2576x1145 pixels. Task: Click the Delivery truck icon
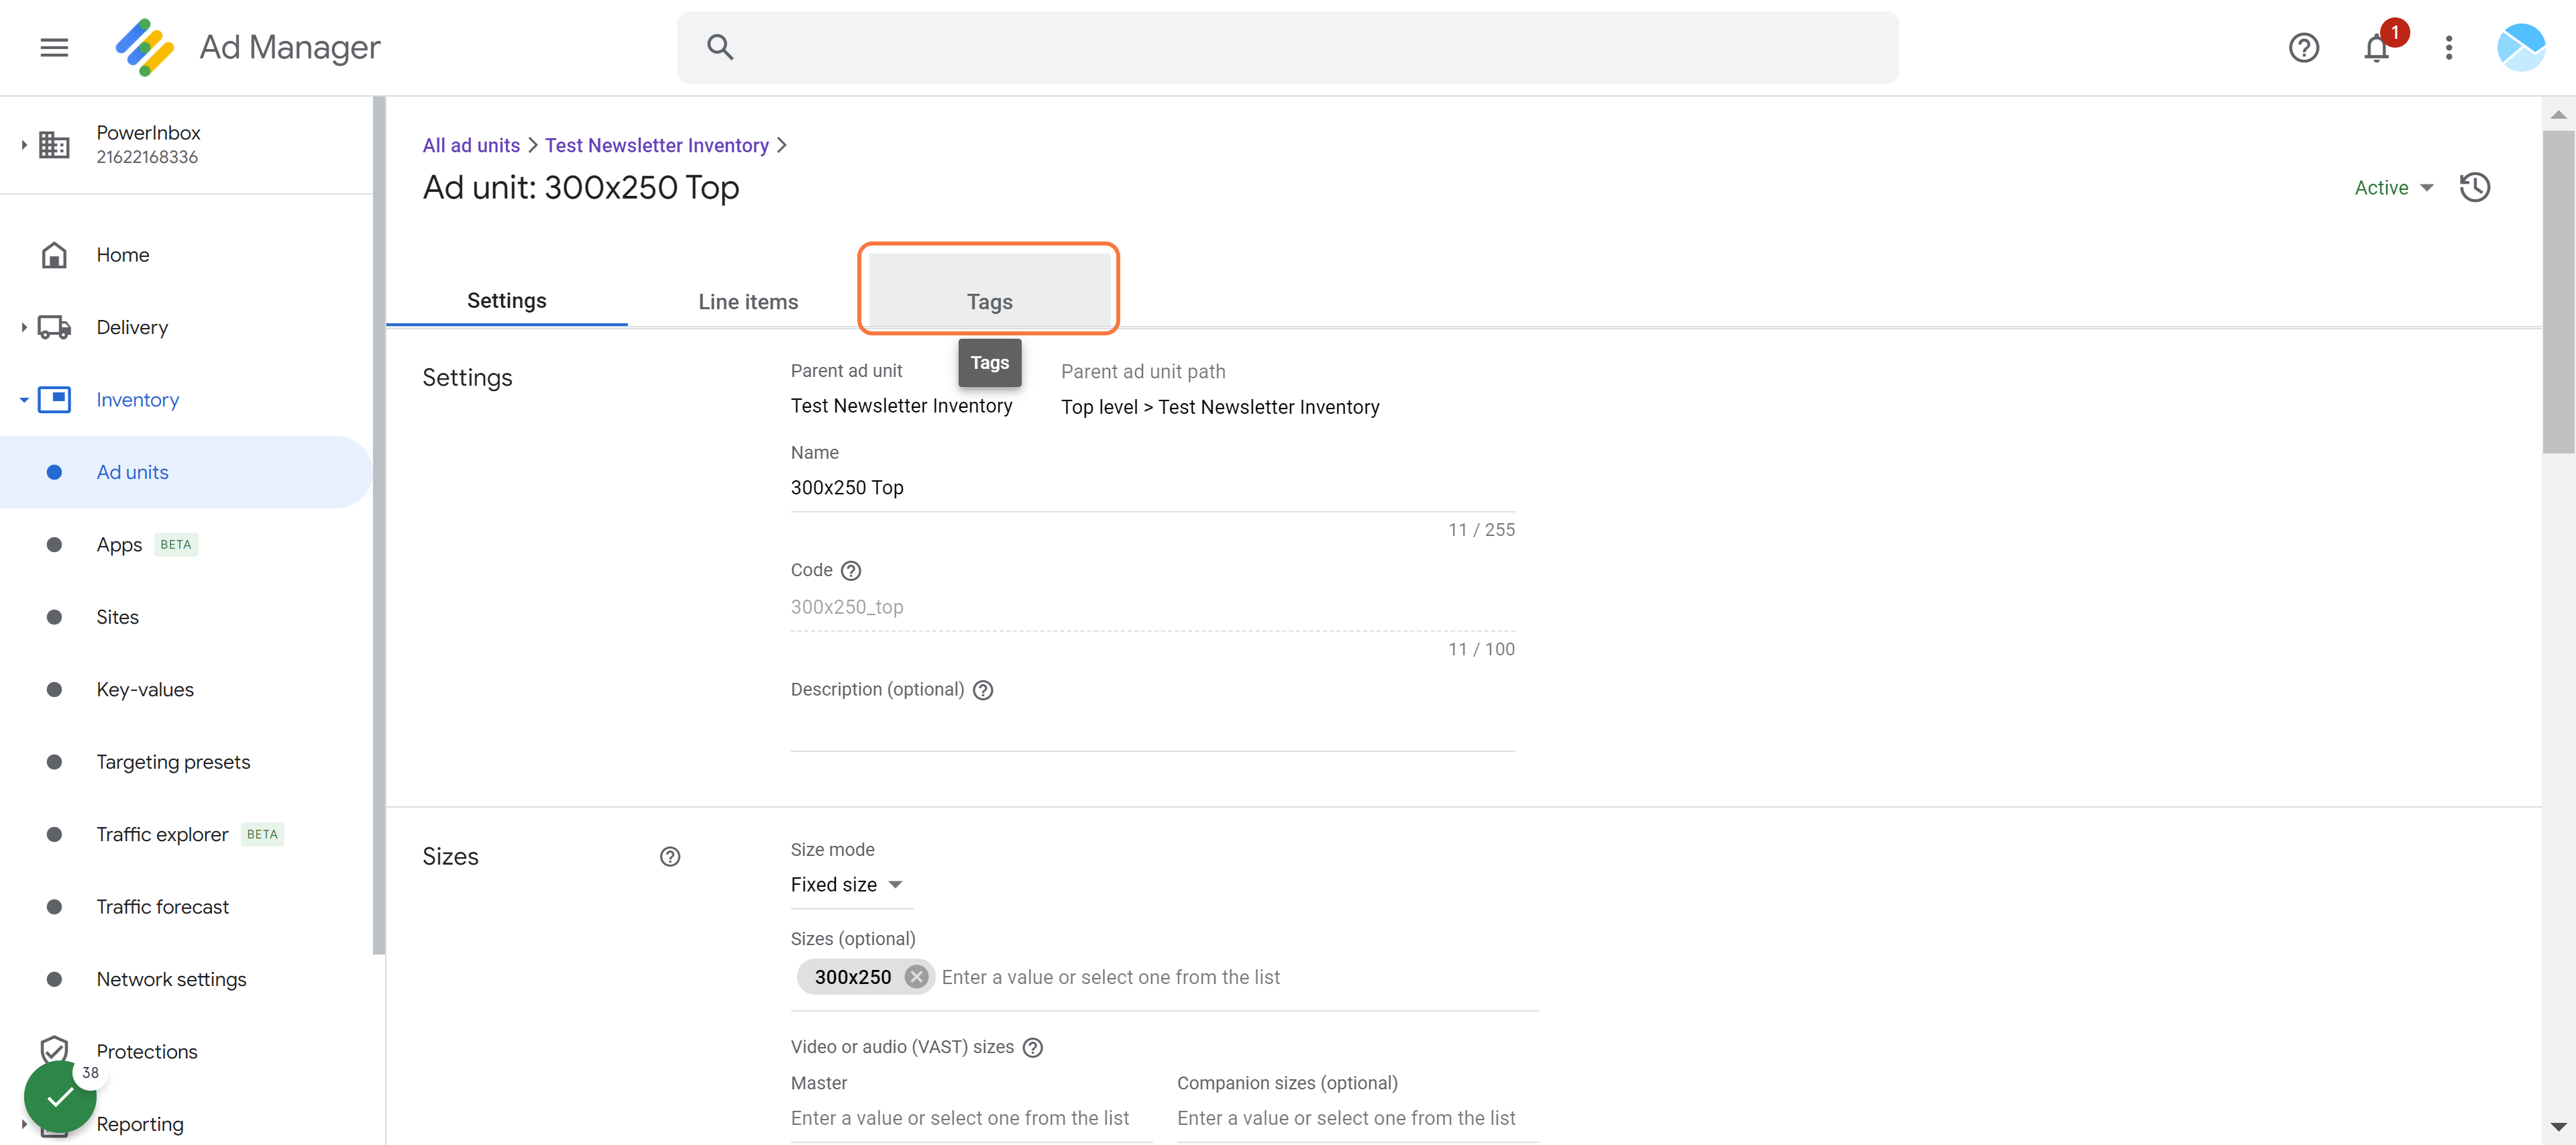pyautogui.click(x=54, y=327)
